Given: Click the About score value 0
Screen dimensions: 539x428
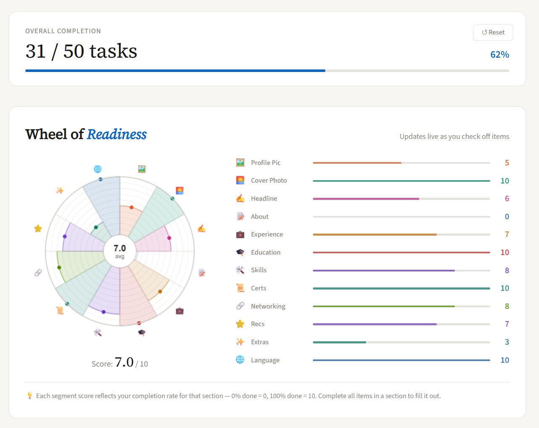Looking at the screenshot, I should click(x=507, y=217).
